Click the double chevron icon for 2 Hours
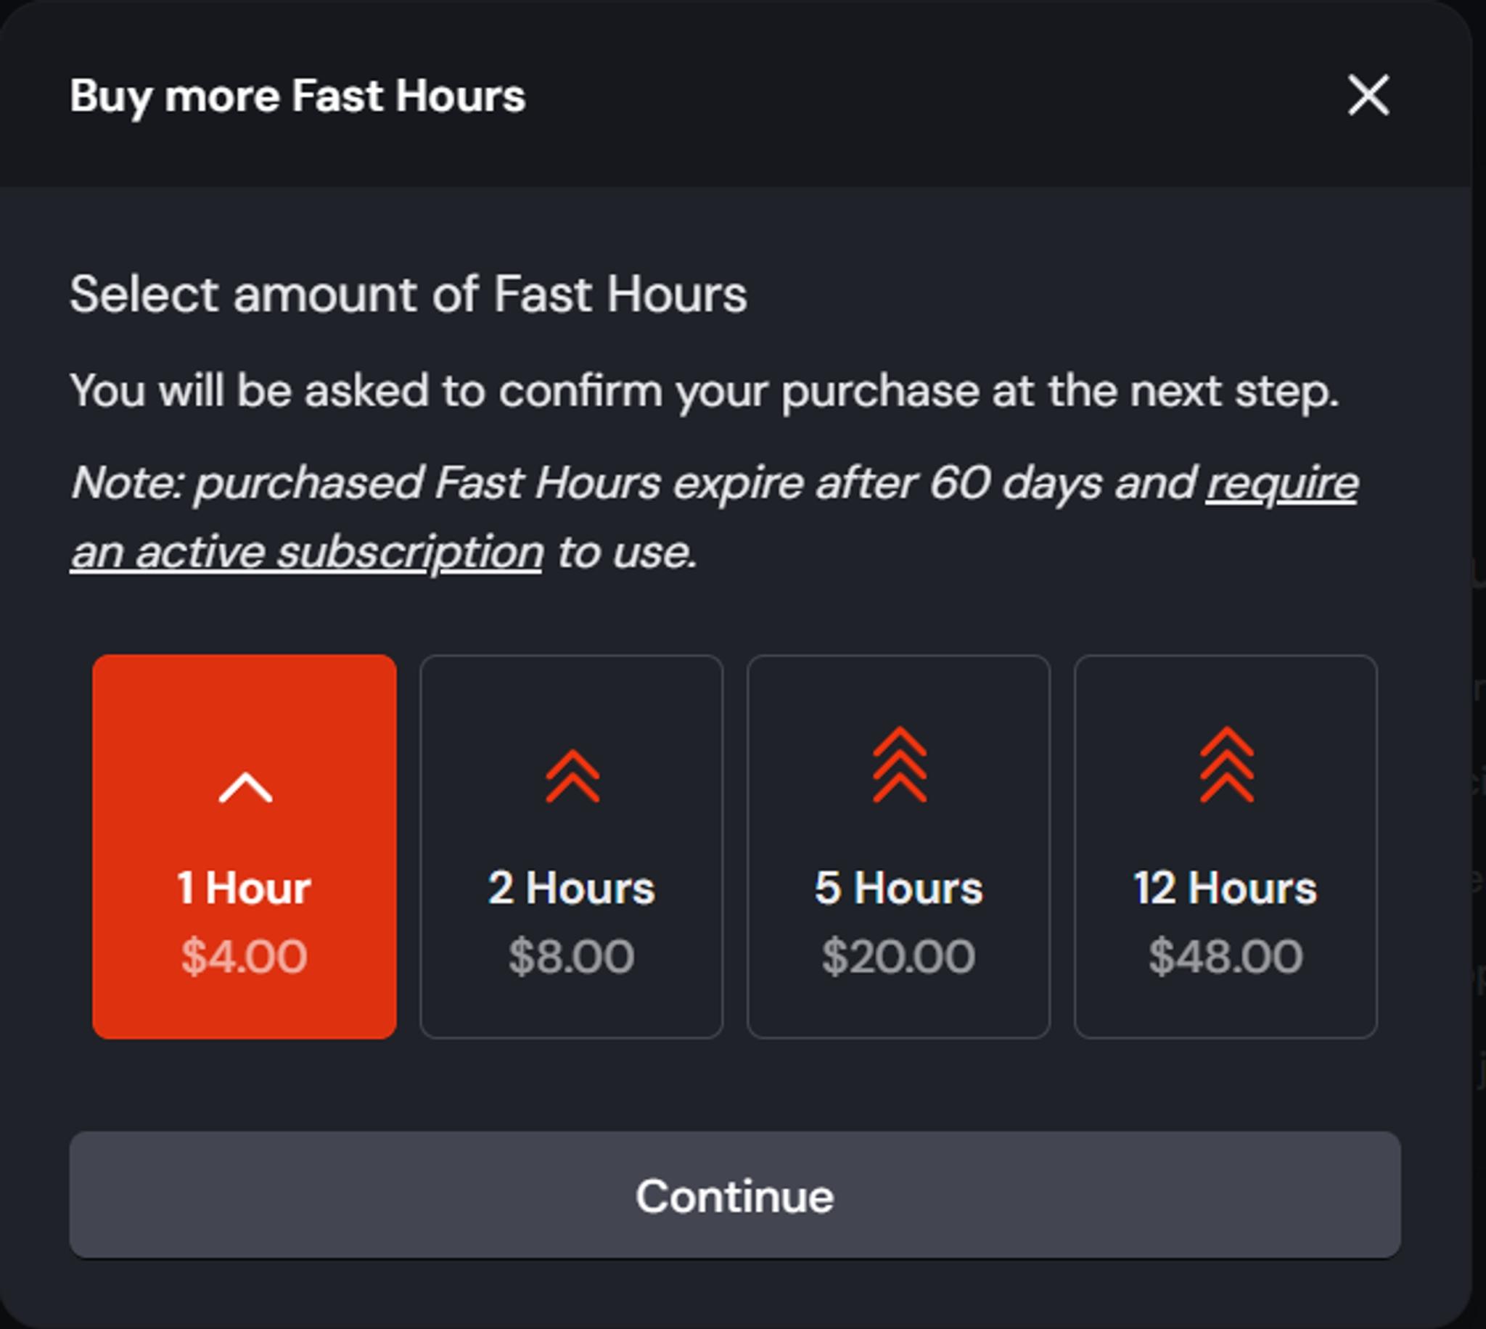The image size is (1486, 1329). (572, 776)
